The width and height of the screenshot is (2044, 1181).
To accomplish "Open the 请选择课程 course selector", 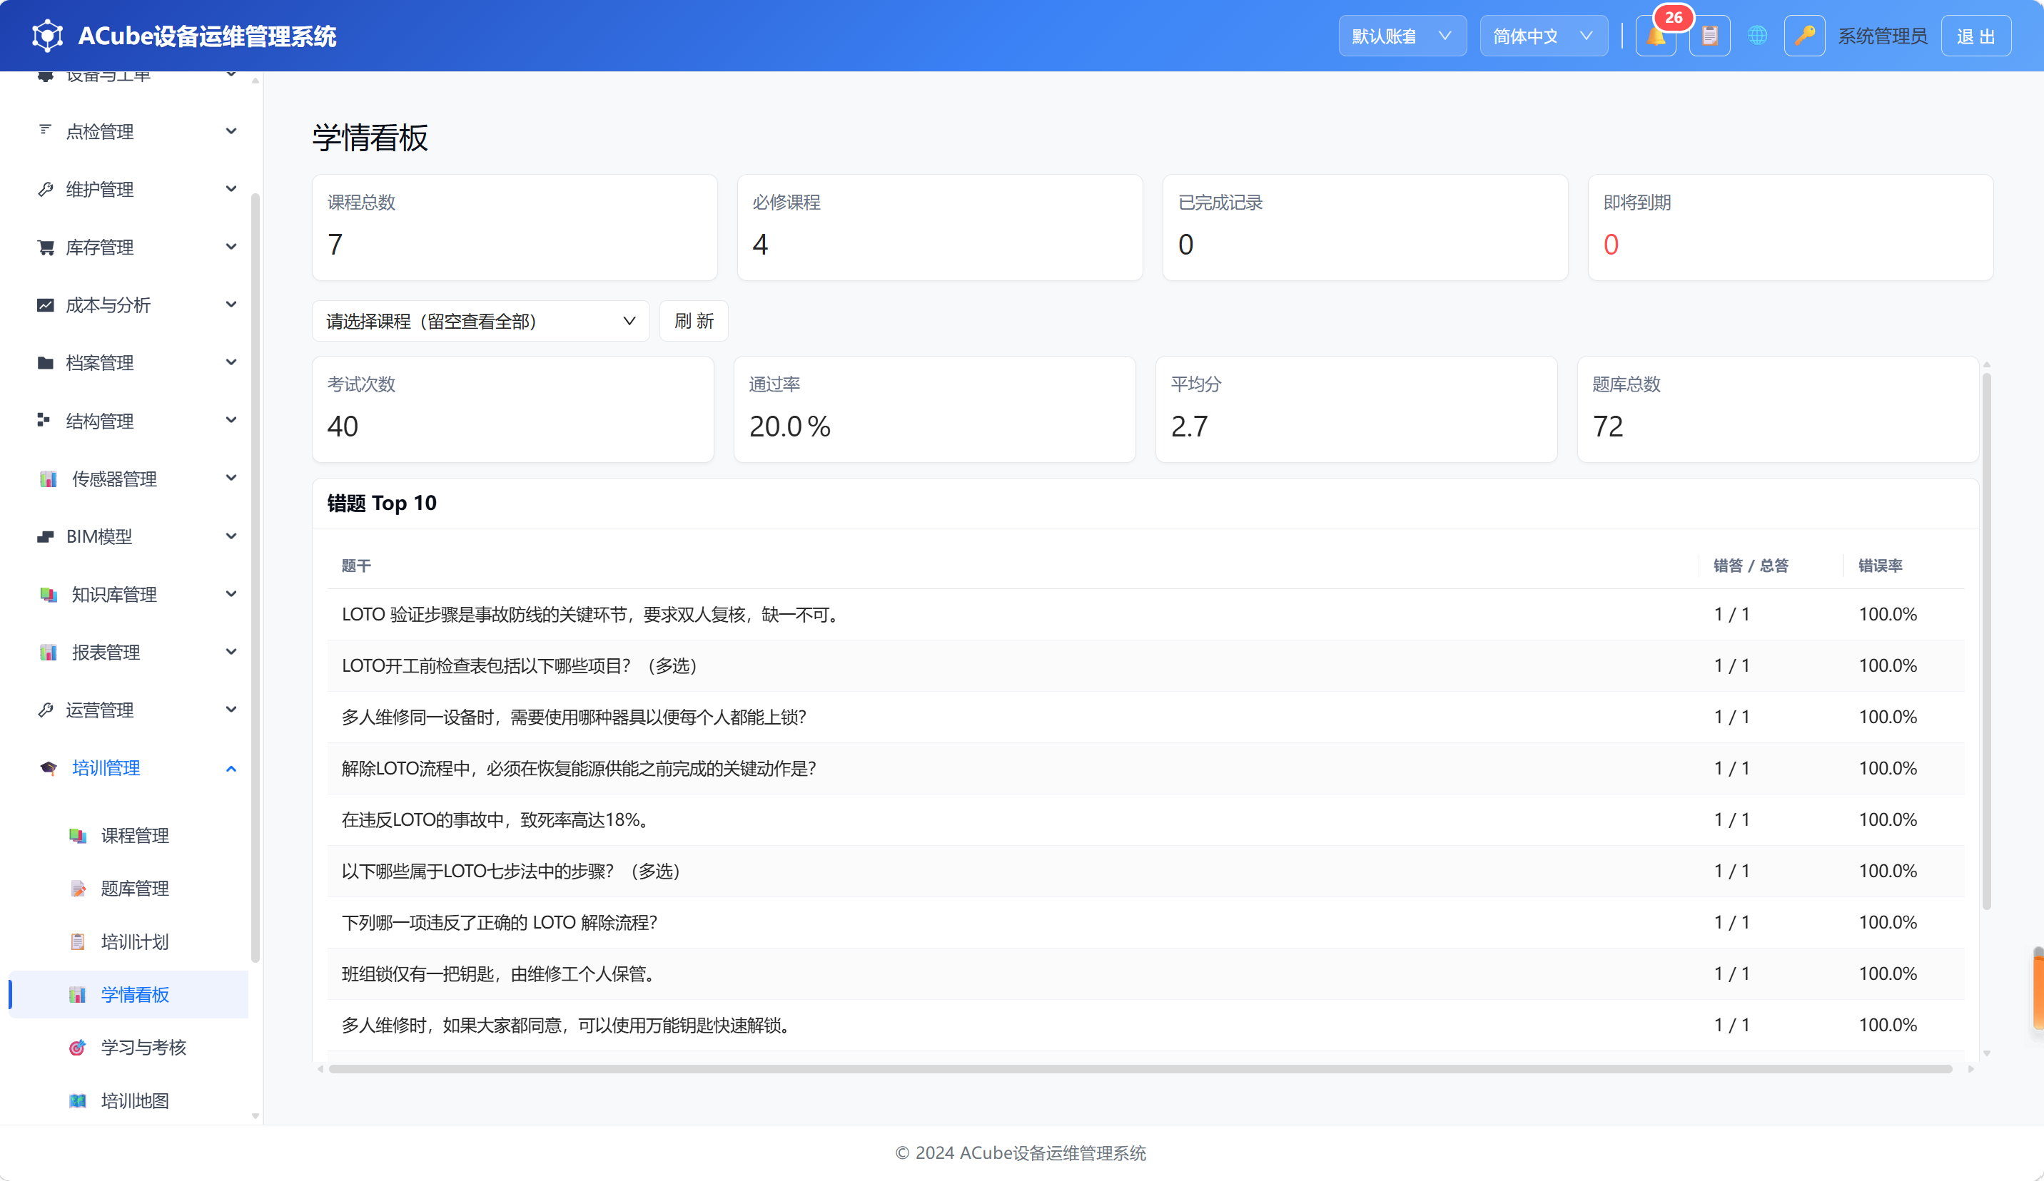I will (x=480, y=321).
